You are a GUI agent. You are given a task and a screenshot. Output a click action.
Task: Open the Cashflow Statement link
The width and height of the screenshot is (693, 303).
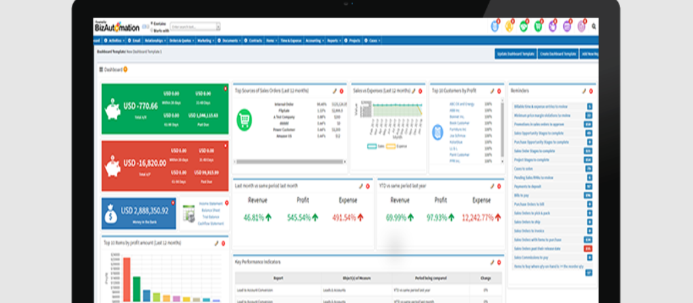tap(211, 223)
